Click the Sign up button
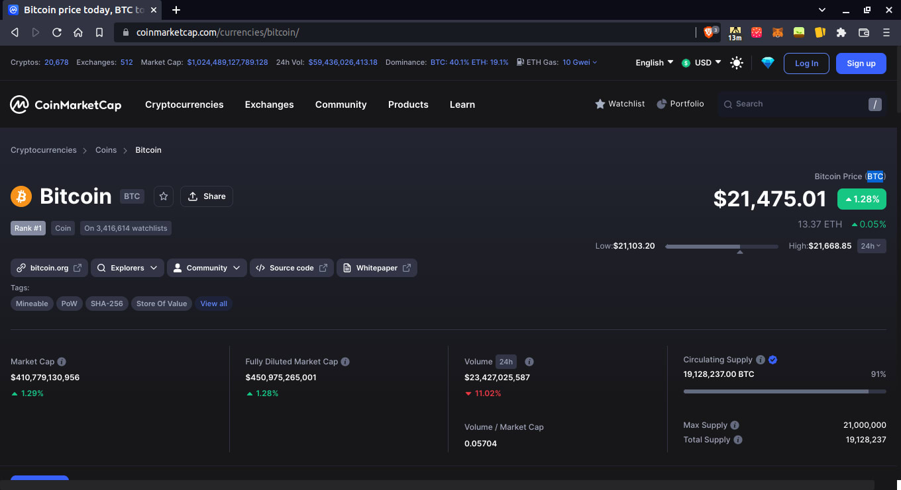The image size is (901, 490). (861, 63)
